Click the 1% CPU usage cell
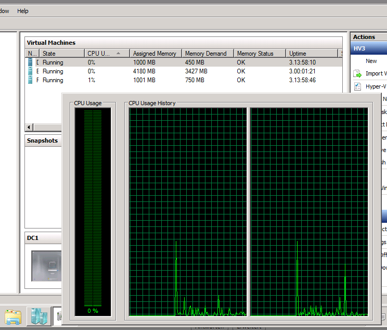This screenshot has height=330, width=387. pos(92,80)
